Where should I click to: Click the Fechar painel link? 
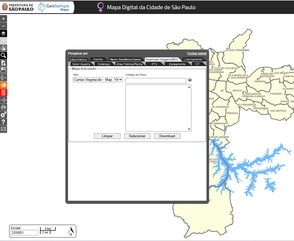[x=197, y=53]
